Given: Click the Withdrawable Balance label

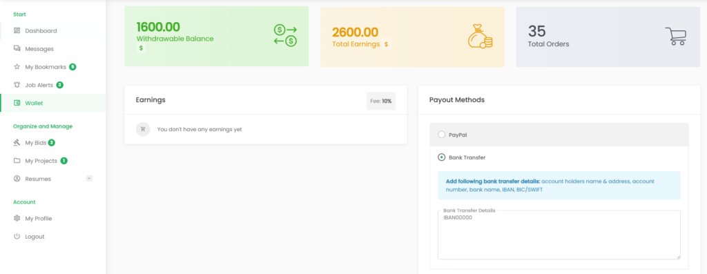Looking at the screenshot, I should (x=175, y=39).
